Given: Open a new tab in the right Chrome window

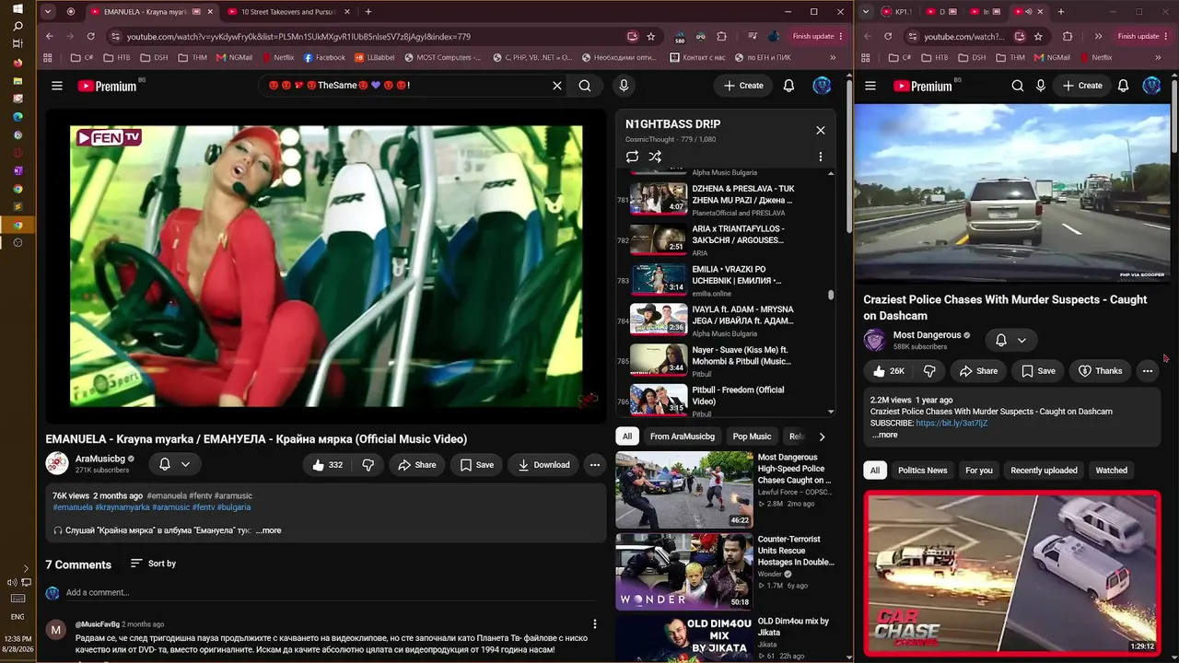Looking at the screenshot, I should click(x=1061, y=12).
